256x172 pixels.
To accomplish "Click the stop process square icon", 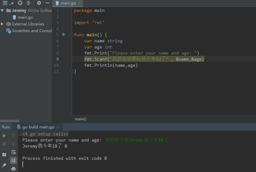I will tap(4, 144).
